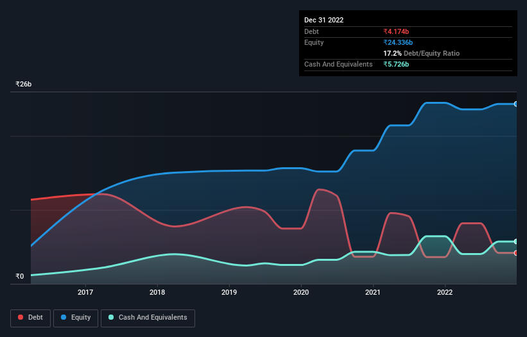Click the 2021 x-axis label
This screenshot has width=527, height=337.
pos(373,292)
